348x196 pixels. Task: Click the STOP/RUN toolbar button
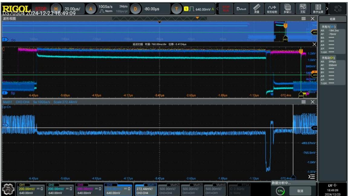[x=226, y=9]
